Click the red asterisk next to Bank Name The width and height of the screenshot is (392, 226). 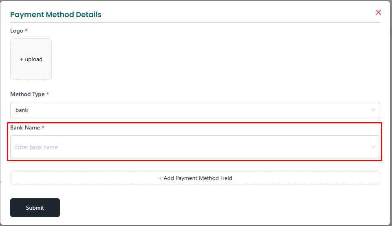tap(43, 127)
